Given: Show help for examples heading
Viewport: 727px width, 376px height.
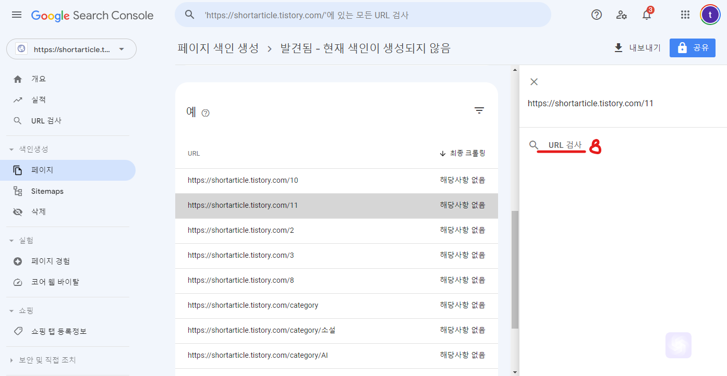Looking at the screenshot, I should pos(205,113).
